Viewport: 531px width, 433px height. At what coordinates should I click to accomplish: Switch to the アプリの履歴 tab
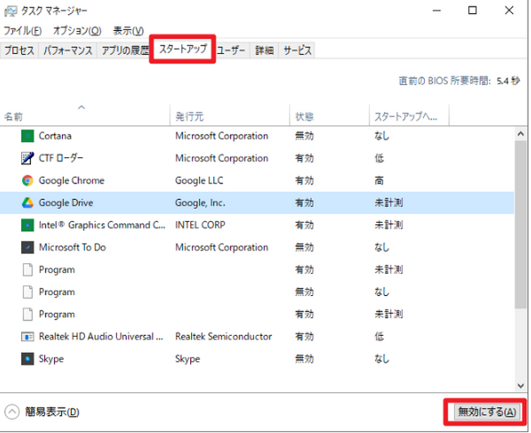pos(124,51)
